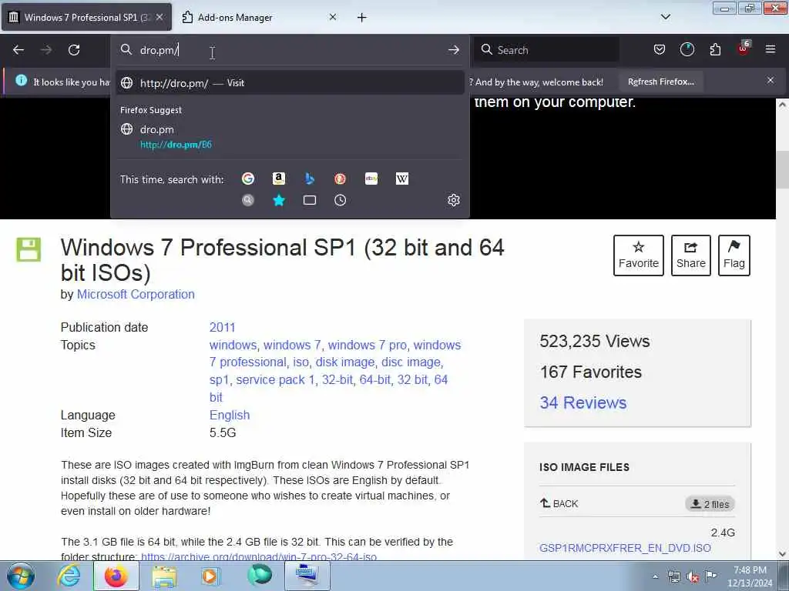This screenshot has width=789, height=591.
Task: Open GSP1RMCPRXFRER_EN_DVD.ISO file link
Action: click(625, 548)
